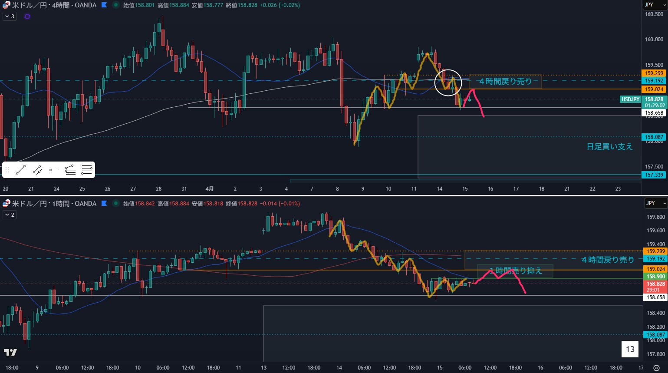Expand the indicator legend showing 3

pyautogui.click(x=9, y=17)
